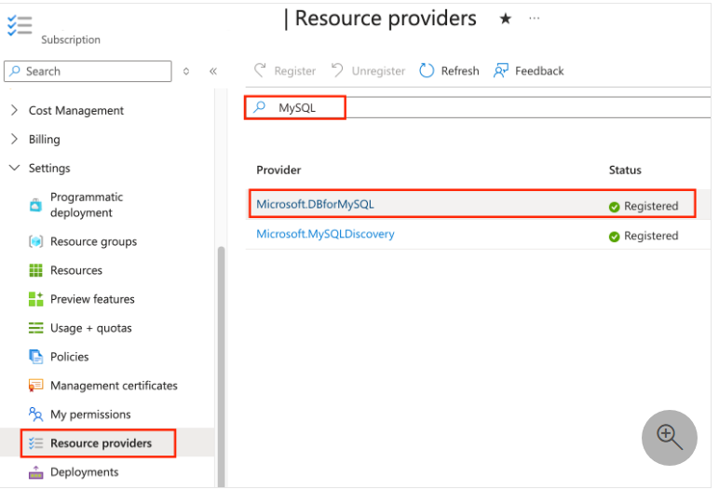
Task: Click the sidebar sort up-down arrows
Action: coord(186,71)
